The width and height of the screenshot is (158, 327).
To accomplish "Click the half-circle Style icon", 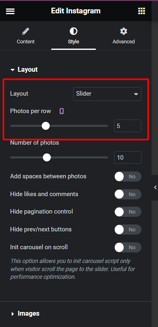I will [x=74, y=31].
